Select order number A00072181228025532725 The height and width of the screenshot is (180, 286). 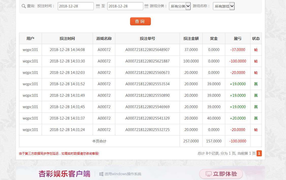point(147,130)
